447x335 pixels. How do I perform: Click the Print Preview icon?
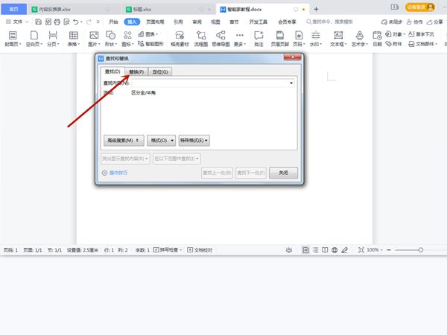(x=66, y=22)
